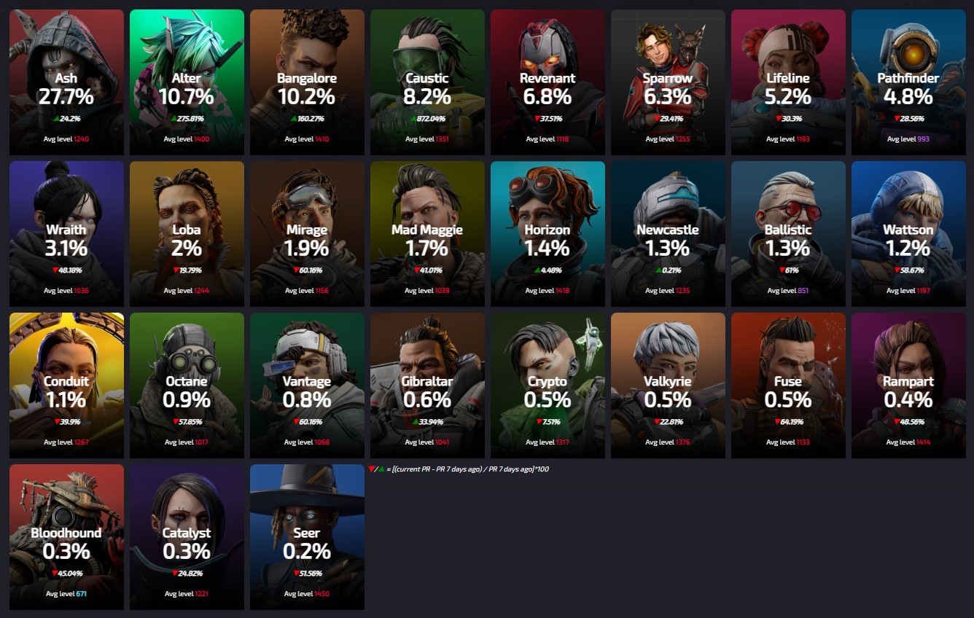
Task: Select the Pathfinder robot card
Action: 908,82
